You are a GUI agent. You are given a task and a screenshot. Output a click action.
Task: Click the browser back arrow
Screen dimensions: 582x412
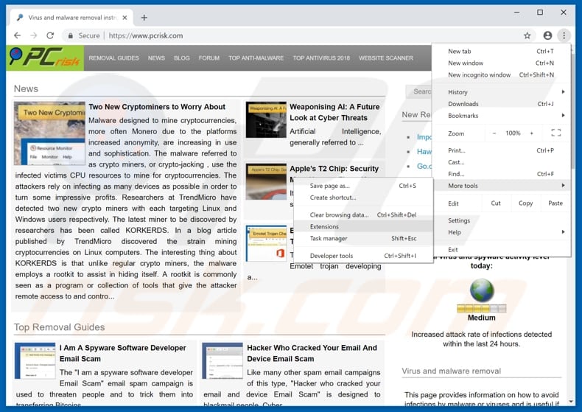click(17, 35)
